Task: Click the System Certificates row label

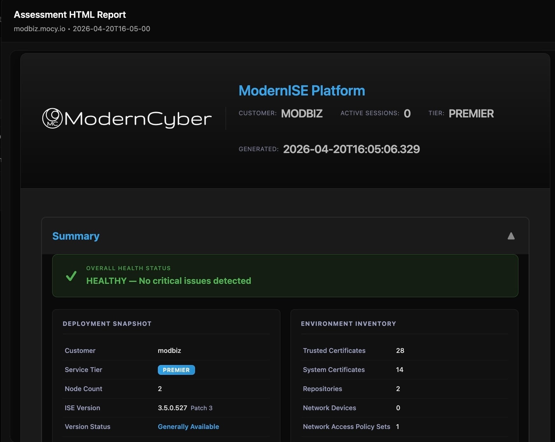Action: pos(334,369)
